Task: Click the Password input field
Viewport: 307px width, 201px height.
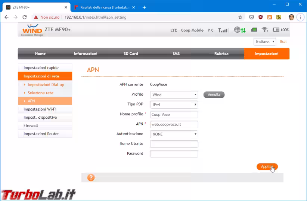Action: point(174,154)
